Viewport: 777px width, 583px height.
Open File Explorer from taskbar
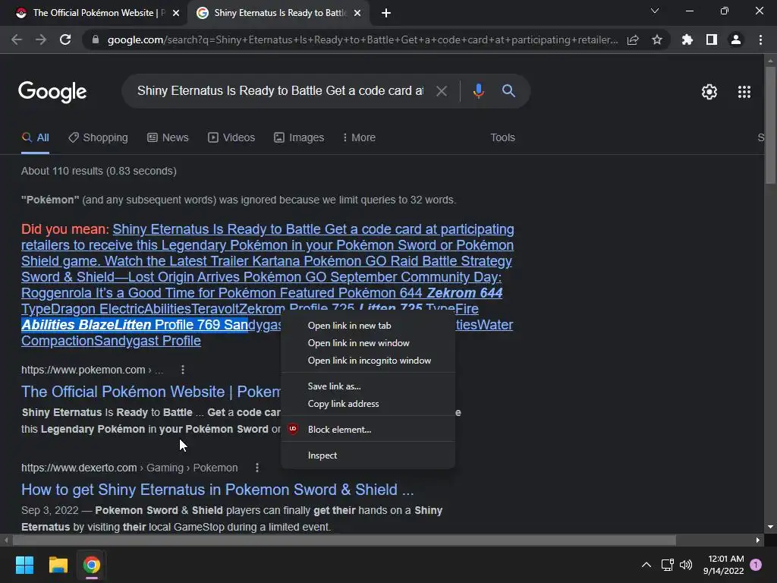pyautogui.click(x=58, y=565)
